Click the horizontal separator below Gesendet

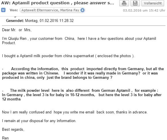pyautogui.click(x=84, y=26)
